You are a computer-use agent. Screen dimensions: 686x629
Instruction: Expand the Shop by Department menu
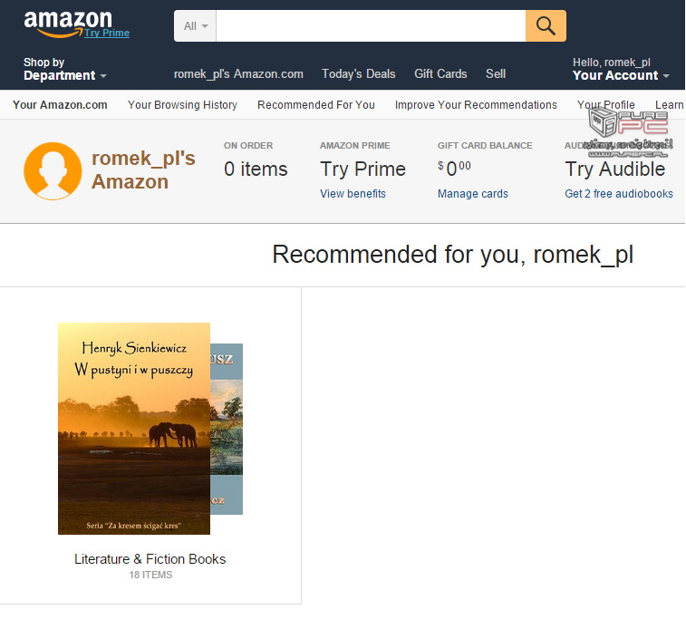pyautogui.click(x=64, y=69)
